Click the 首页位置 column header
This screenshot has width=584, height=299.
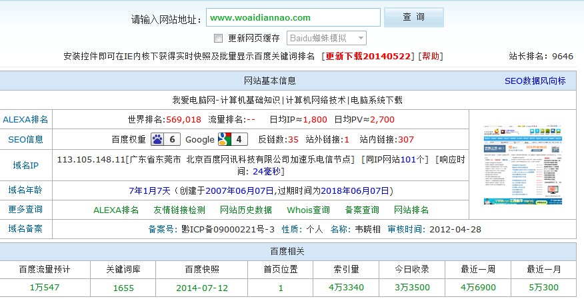pyautogui.click(x=281, y=269)
